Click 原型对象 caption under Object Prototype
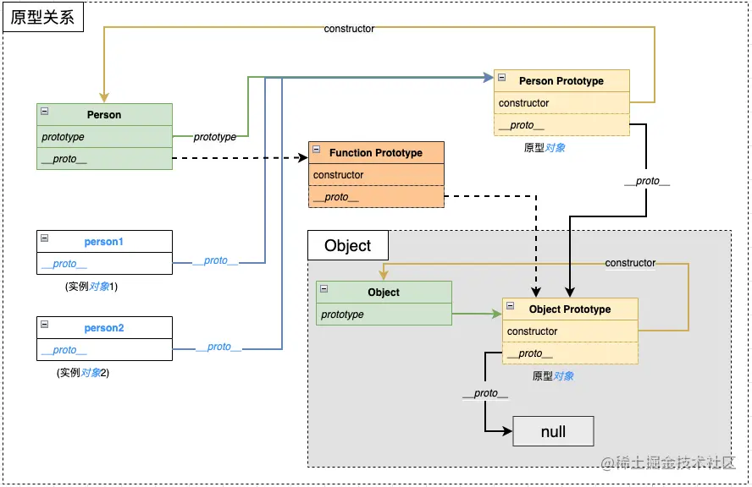This screenshot has width=752, height=487. coord(553,376)
